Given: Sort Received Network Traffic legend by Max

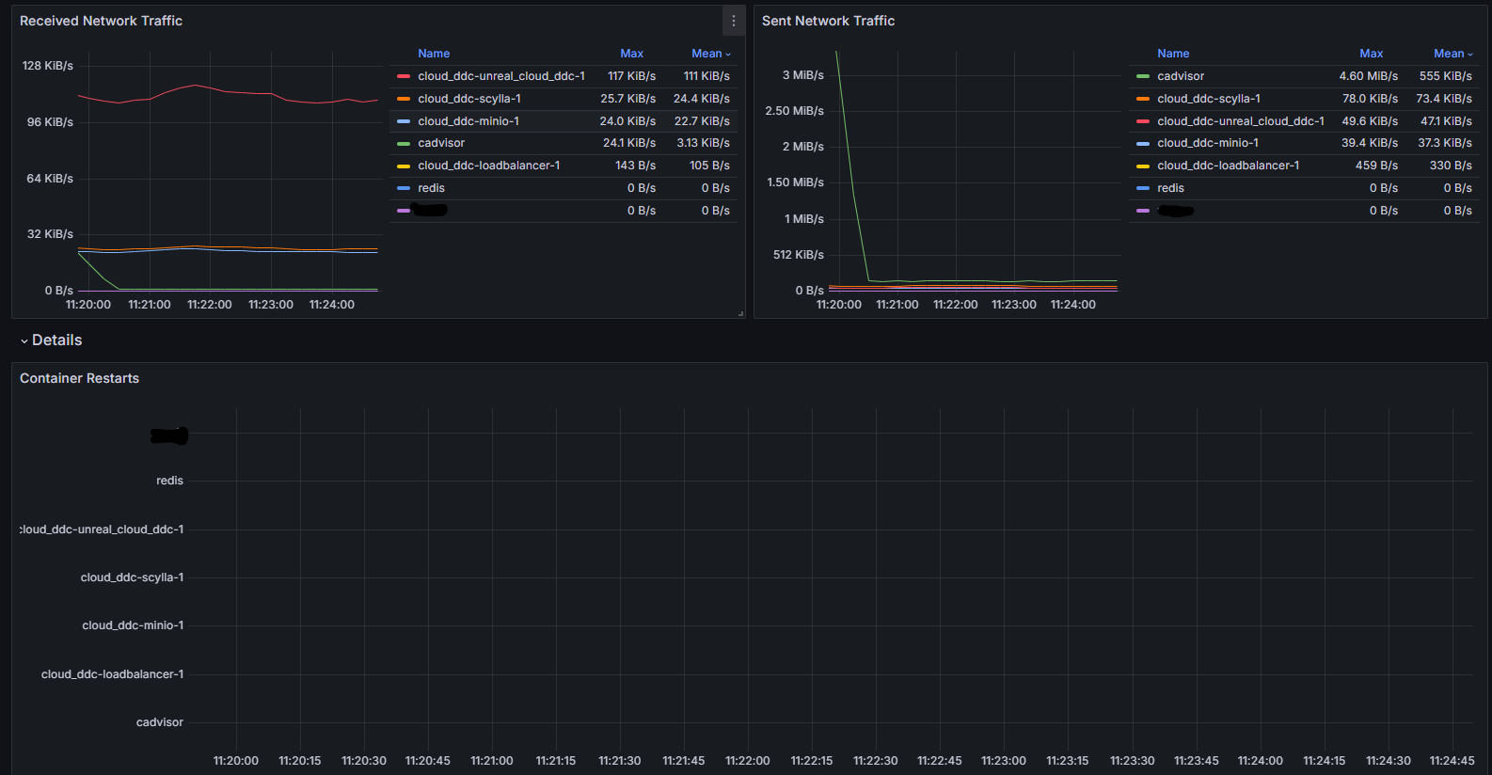Looking at the screenshot, I should (x=632, y=54).
